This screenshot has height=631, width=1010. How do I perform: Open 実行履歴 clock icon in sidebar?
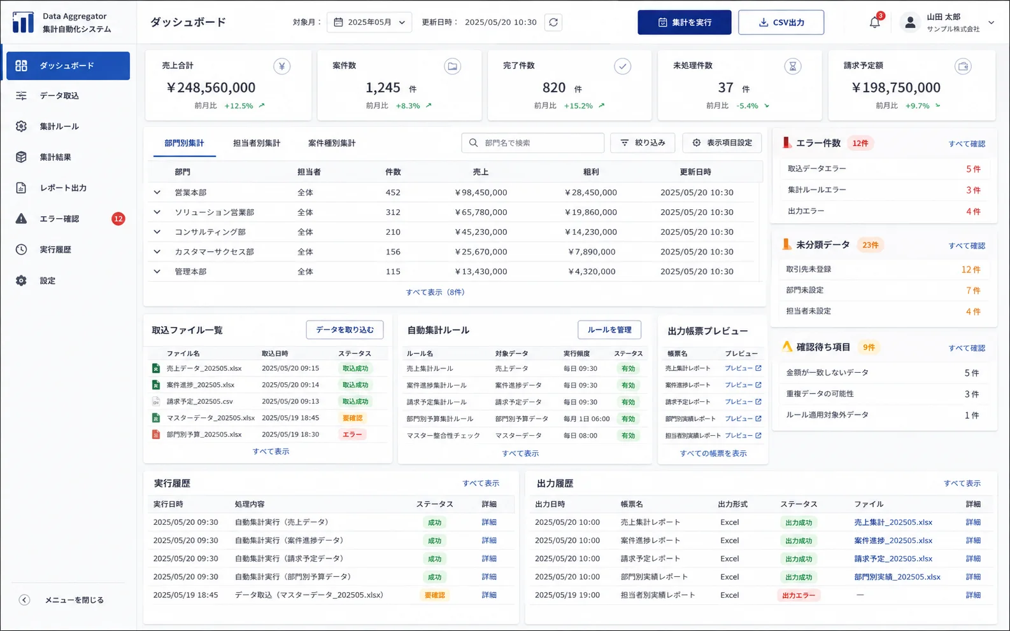coord(21,249)
